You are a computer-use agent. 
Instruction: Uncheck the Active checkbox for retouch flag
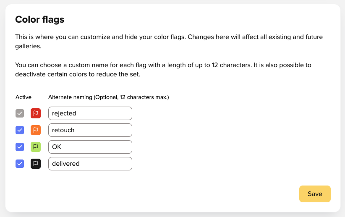pyautogui.click(x=20, y=130)
